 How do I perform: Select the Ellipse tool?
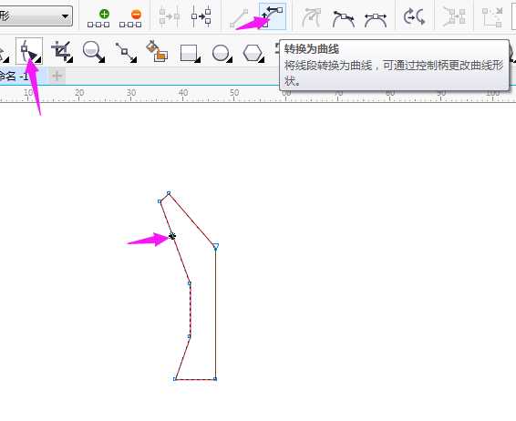[222, 53]
